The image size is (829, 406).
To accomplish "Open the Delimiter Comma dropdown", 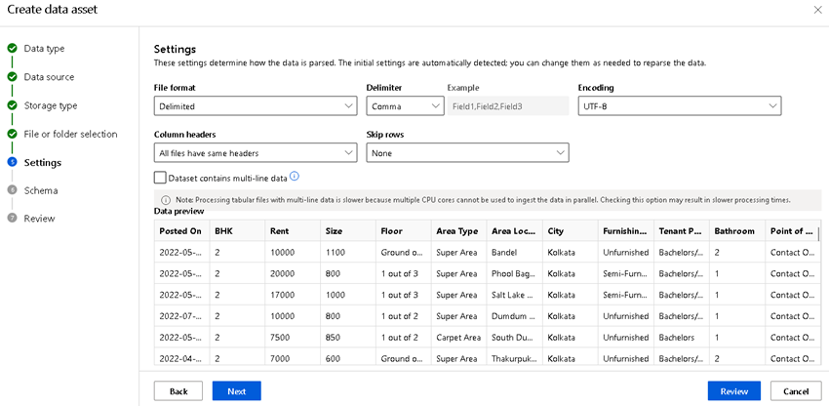I will 405,105.
